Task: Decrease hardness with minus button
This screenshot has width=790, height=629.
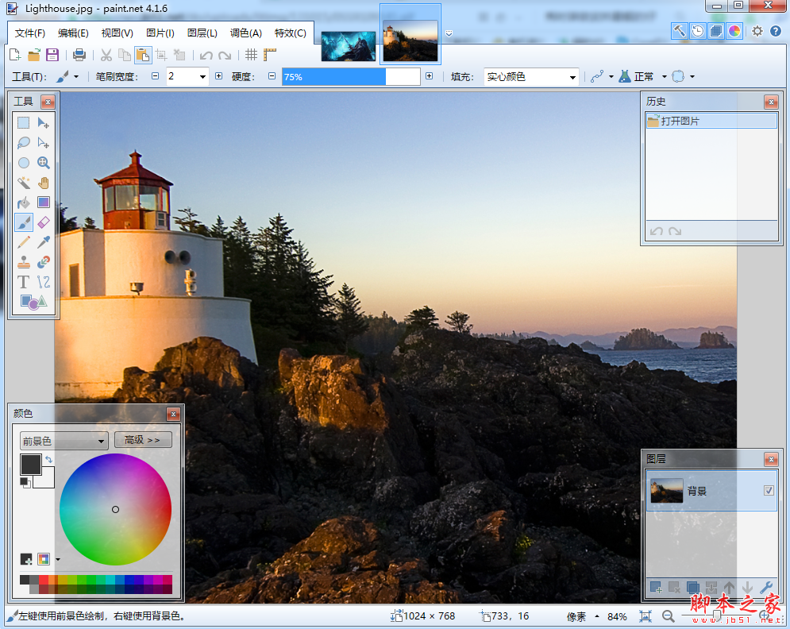Action: (x=272, y=76)
